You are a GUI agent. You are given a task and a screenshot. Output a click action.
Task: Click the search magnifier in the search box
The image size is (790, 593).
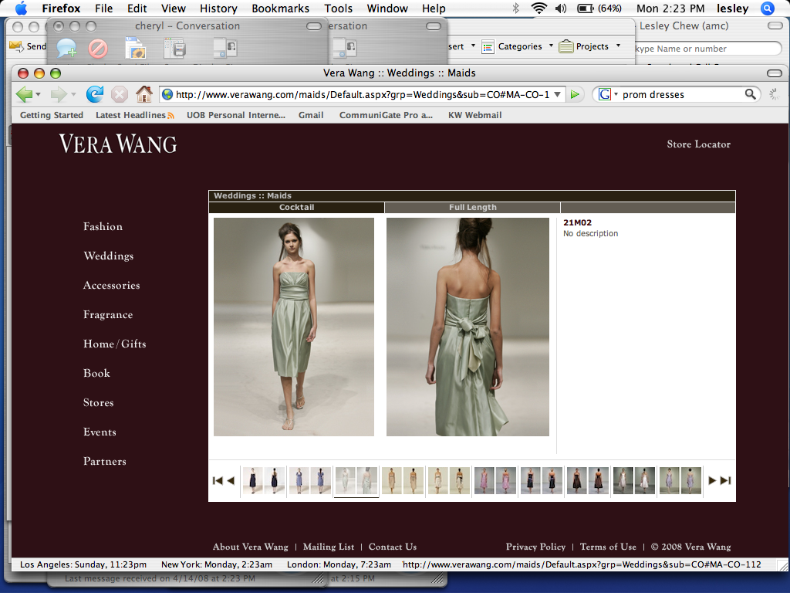pos(750,94)
